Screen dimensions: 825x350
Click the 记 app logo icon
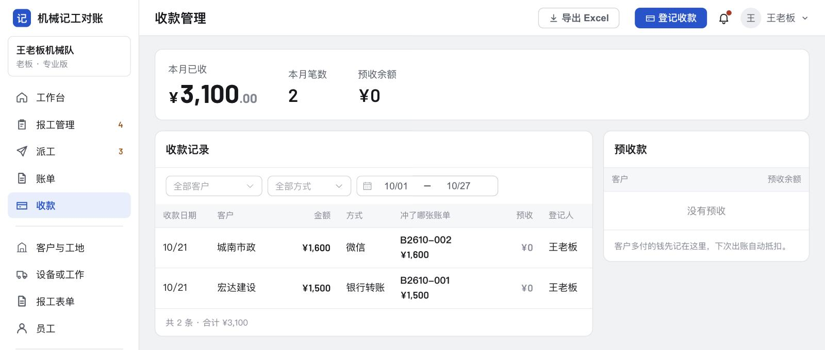[x=22, y=18]
